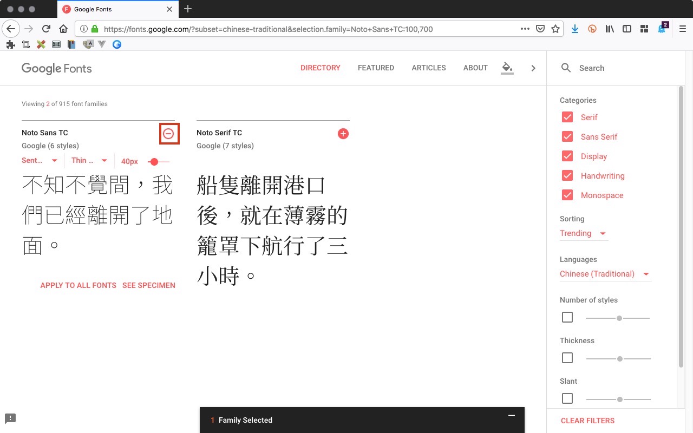Open the Chinese (Traditional) language dropdown
693x433 pixels.
tap(605, 274)
